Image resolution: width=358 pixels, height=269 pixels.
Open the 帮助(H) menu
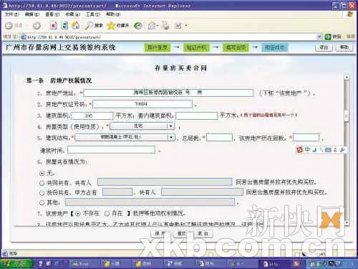tap(113, 14)
